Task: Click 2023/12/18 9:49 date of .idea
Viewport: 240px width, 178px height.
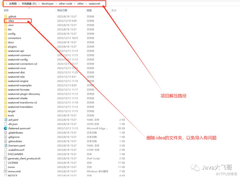Action: 67,21
